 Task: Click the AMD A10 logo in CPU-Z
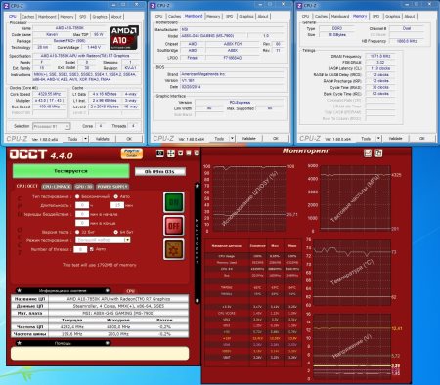(124, 37)
